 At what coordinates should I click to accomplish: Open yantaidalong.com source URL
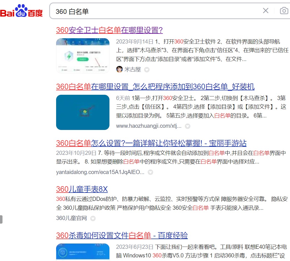(x=100, y=172)
